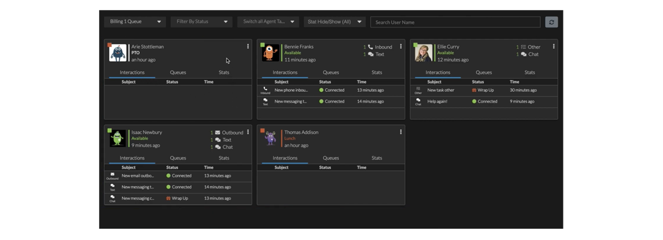Switch to Arie Stottleman's Queues tab
The height and width of the screenshot is (240, 663).
tap(178, 72)
